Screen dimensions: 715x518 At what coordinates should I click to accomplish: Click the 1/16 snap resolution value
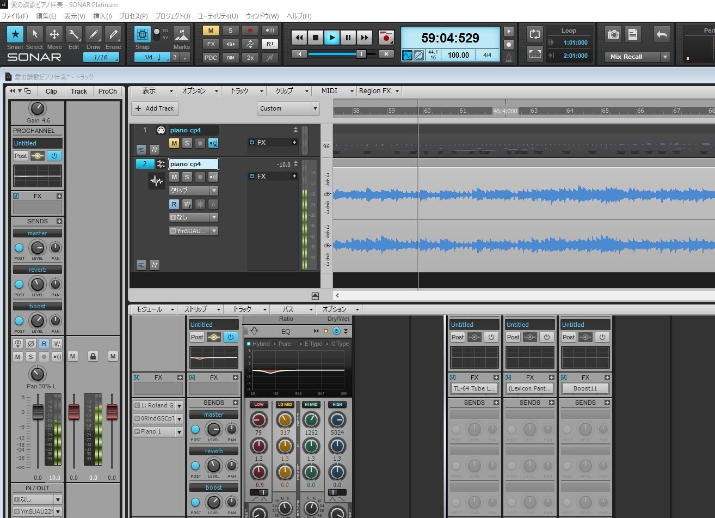click(101, 58)
